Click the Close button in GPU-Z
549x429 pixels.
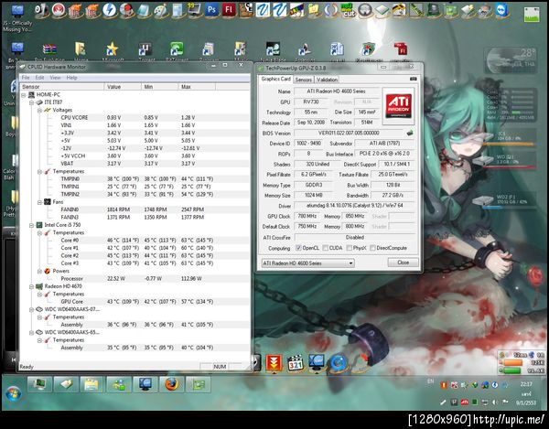point(403,263)
